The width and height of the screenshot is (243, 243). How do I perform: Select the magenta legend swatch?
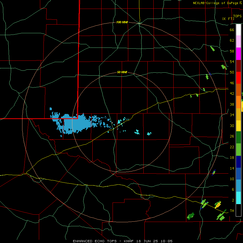[238, 54]
